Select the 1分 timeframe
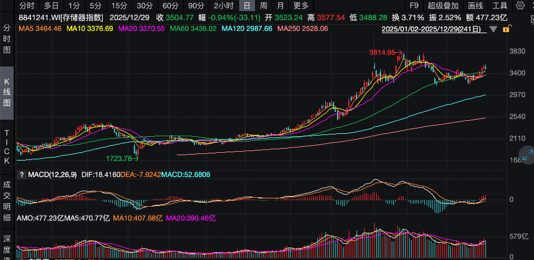Viewport: 534px width, 260px height. [x=74, y=5]
